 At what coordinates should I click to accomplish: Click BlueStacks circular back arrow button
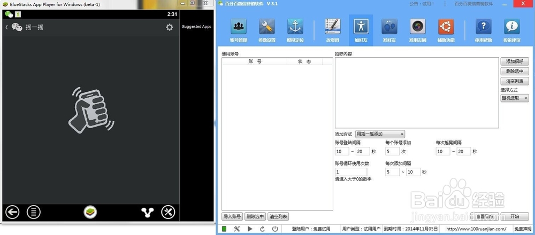[12, 212]
